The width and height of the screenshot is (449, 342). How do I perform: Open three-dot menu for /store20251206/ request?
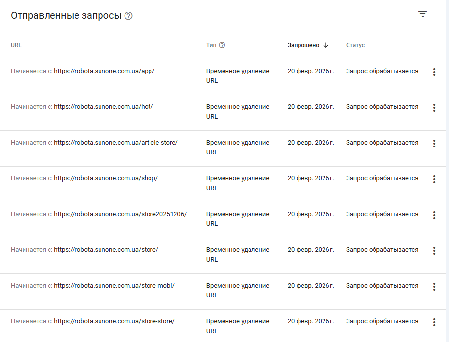coord(434,215)
